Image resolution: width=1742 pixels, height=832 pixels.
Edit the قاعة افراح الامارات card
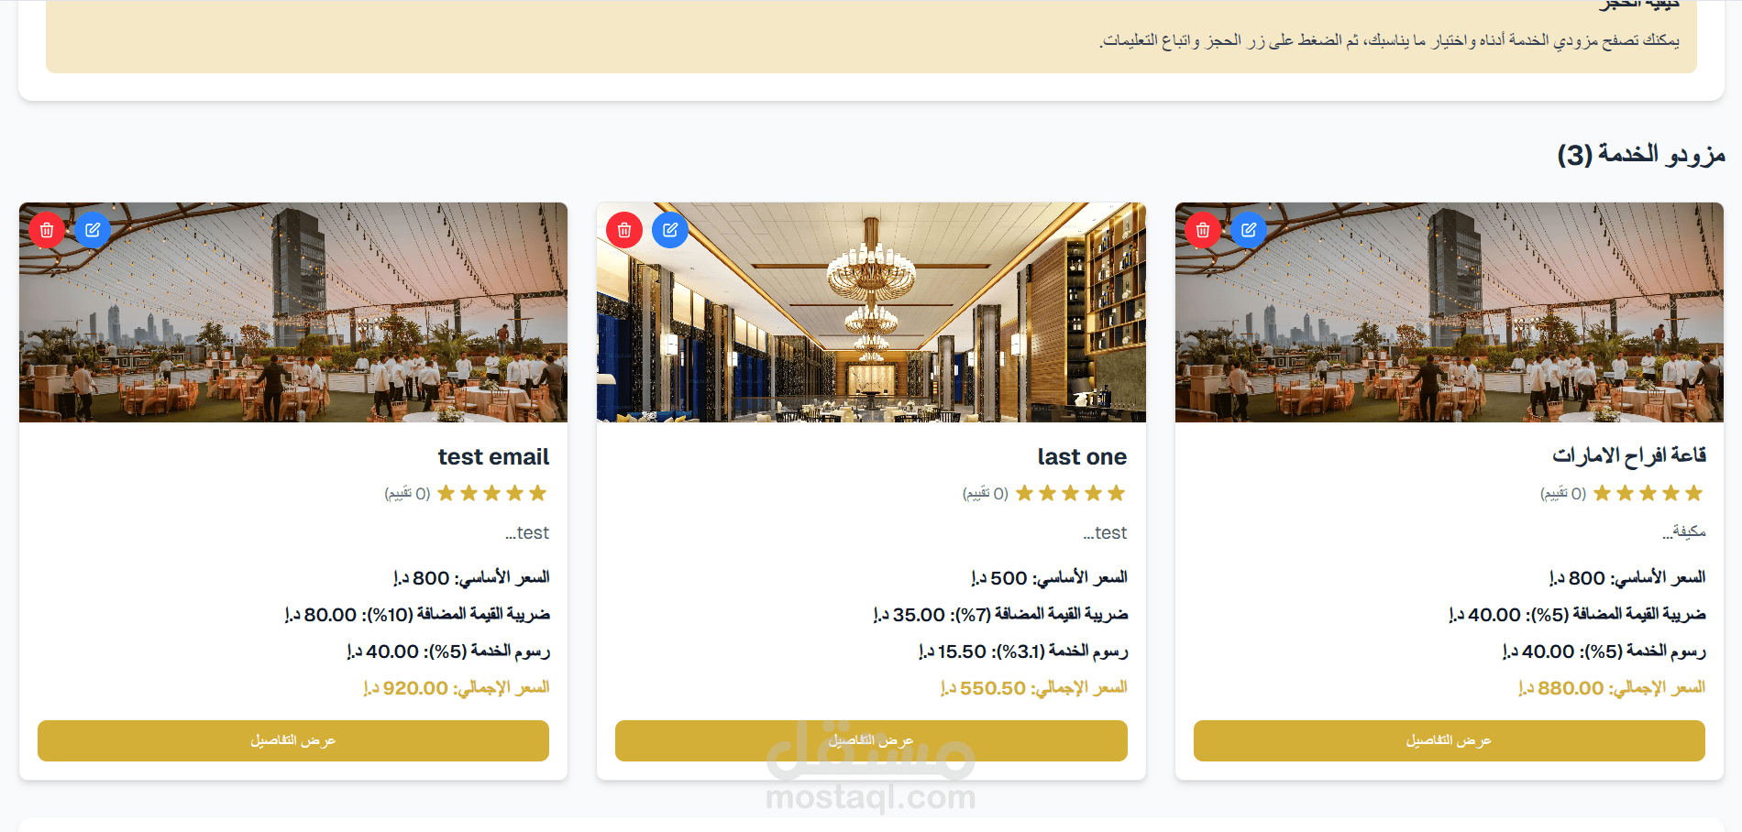point(1249,230)
